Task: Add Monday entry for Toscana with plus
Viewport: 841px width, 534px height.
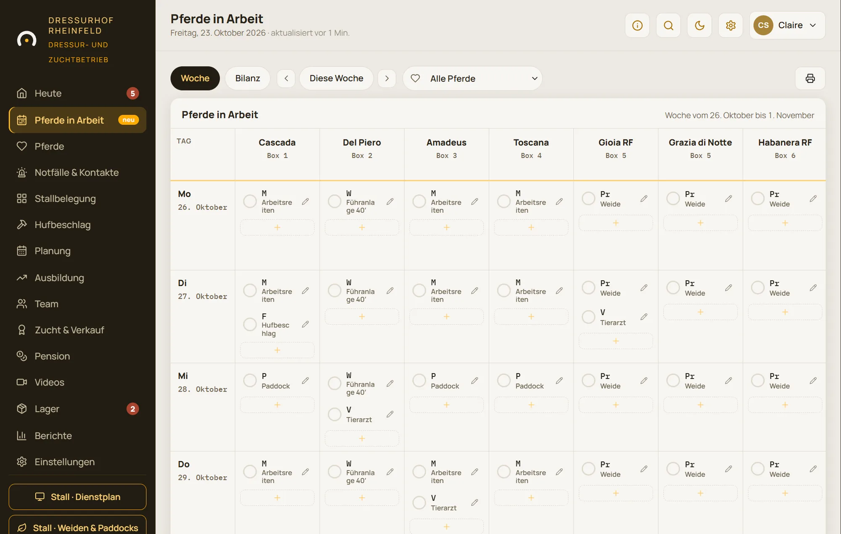Action: (531, 227)
